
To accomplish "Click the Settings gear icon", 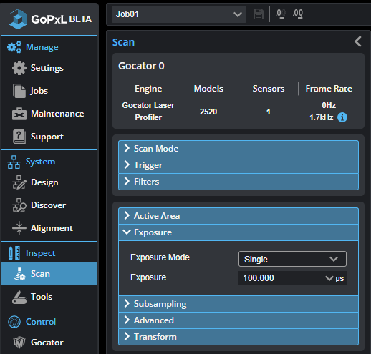I will 19,68.
